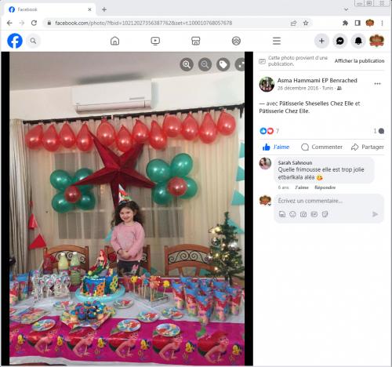The height and width of the screenshot is (367, 392).
Task: Click the Écrivez un commentaire field
Action: click(329, 201)
